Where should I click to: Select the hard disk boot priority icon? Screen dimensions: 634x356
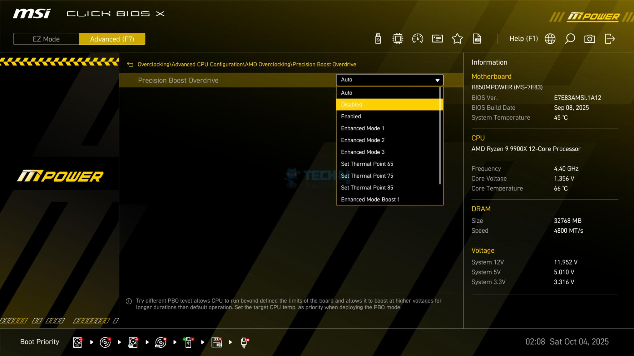tap(78, 342)
